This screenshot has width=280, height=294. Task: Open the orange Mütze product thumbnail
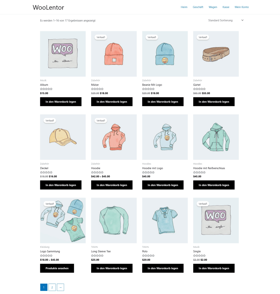114,54
